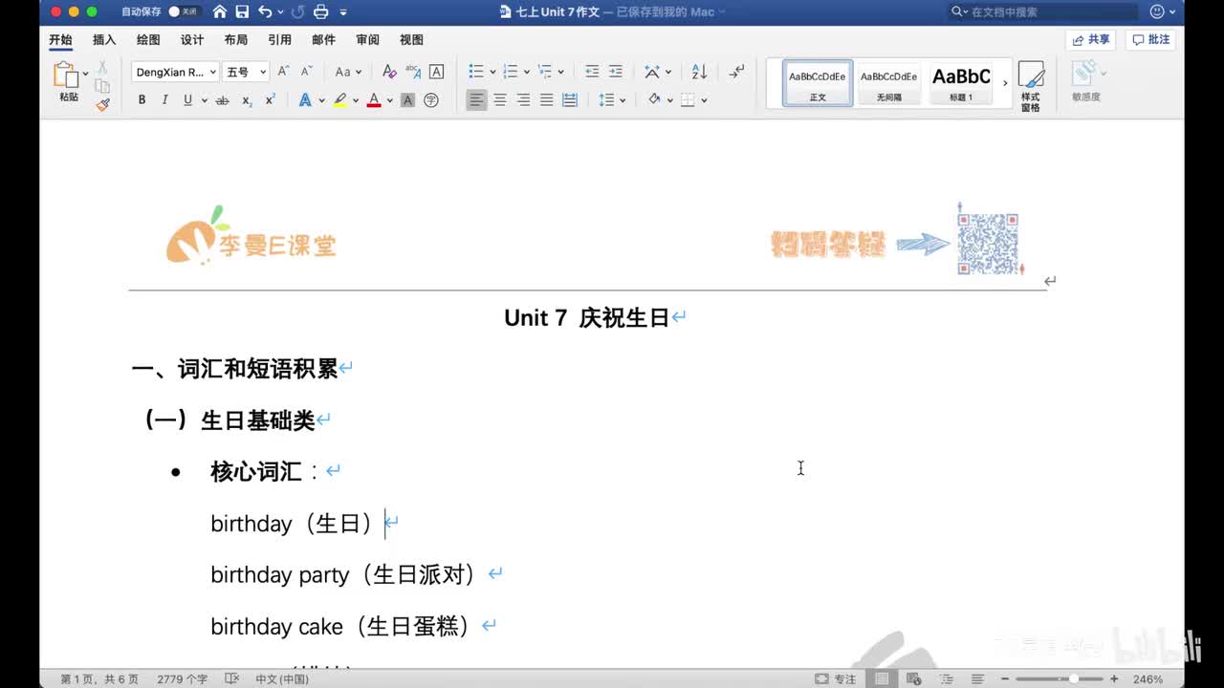
Task: Align text to the right
Action: pyautogui.click(x=523, y=100)
